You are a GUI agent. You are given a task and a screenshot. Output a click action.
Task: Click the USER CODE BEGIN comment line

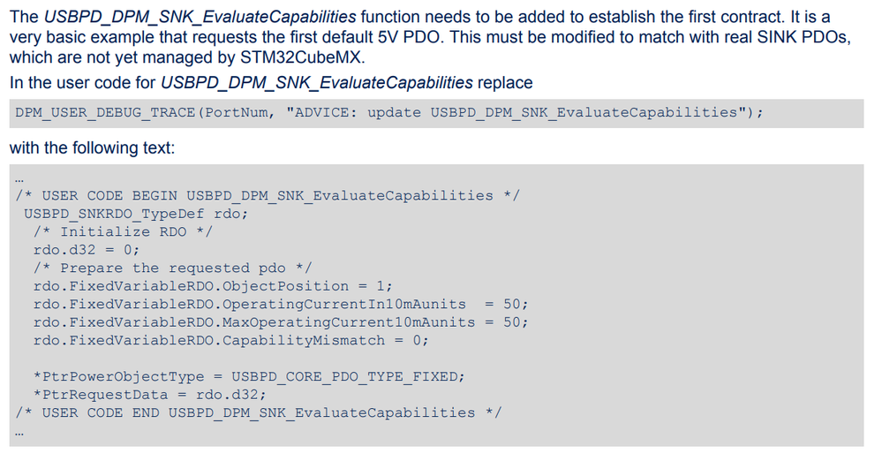tap(268, 195)
